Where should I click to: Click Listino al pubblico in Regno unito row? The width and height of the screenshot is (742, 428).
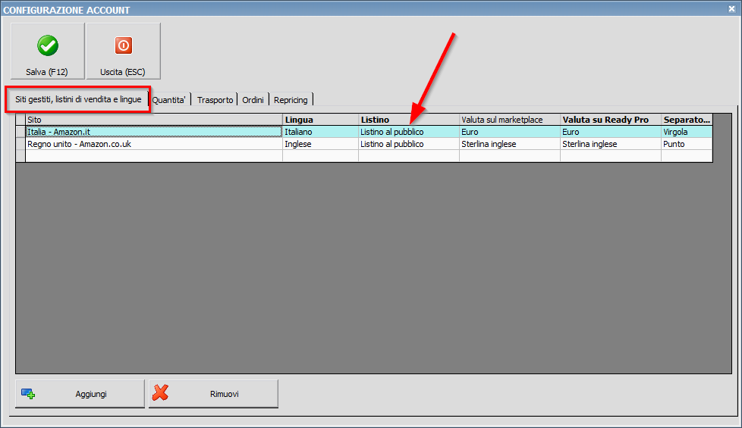click(409, 144)
